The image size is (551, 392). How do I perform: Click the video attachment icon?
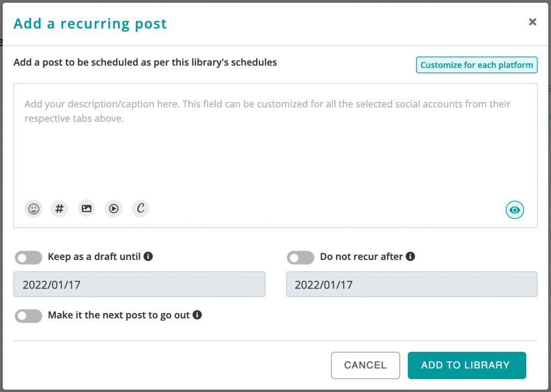point(113,208)
